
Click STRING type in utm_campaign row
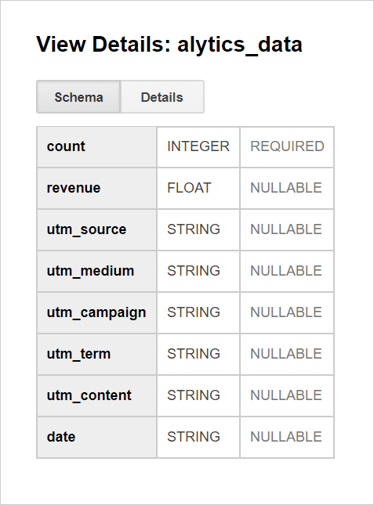pos(194,312)
